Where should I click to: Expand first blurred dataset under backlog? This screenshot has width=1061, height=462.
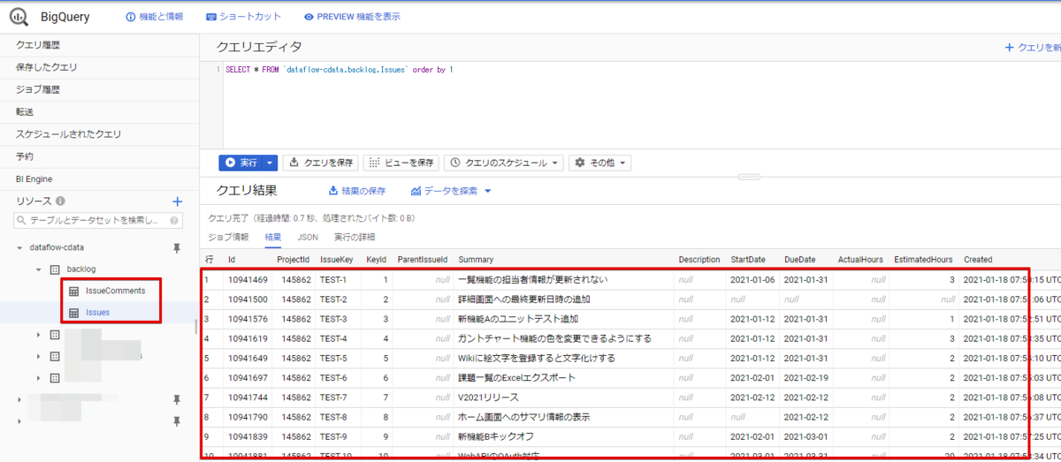[38, 335]
